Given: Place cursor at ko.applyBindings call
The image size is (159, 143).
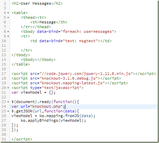Looking at the screenshot, I should click(53, 121).
